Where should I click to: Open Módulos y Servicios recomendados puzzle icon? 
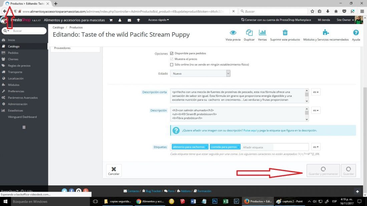pos(326,33)
